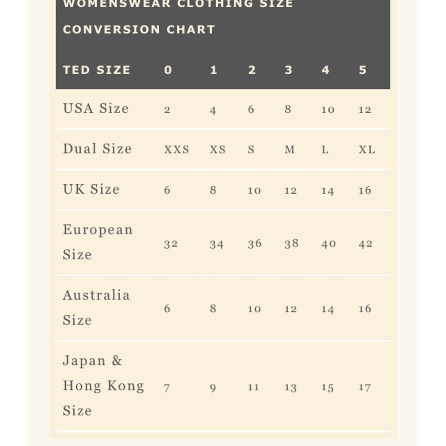The height and width of the screenshot is (446, 446).
Task: Click Ted size 0 column header
Action: tap(168, 70)
